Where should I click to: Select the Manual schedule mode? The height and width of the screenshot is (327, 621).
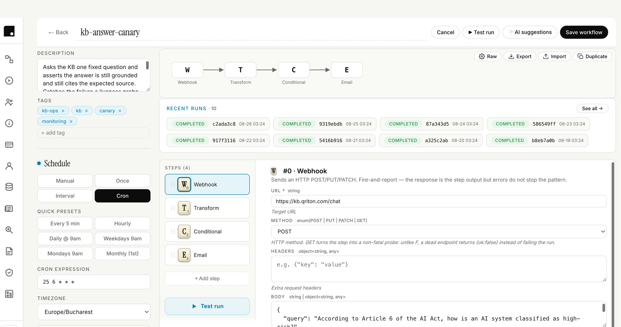tap(65, 181)
